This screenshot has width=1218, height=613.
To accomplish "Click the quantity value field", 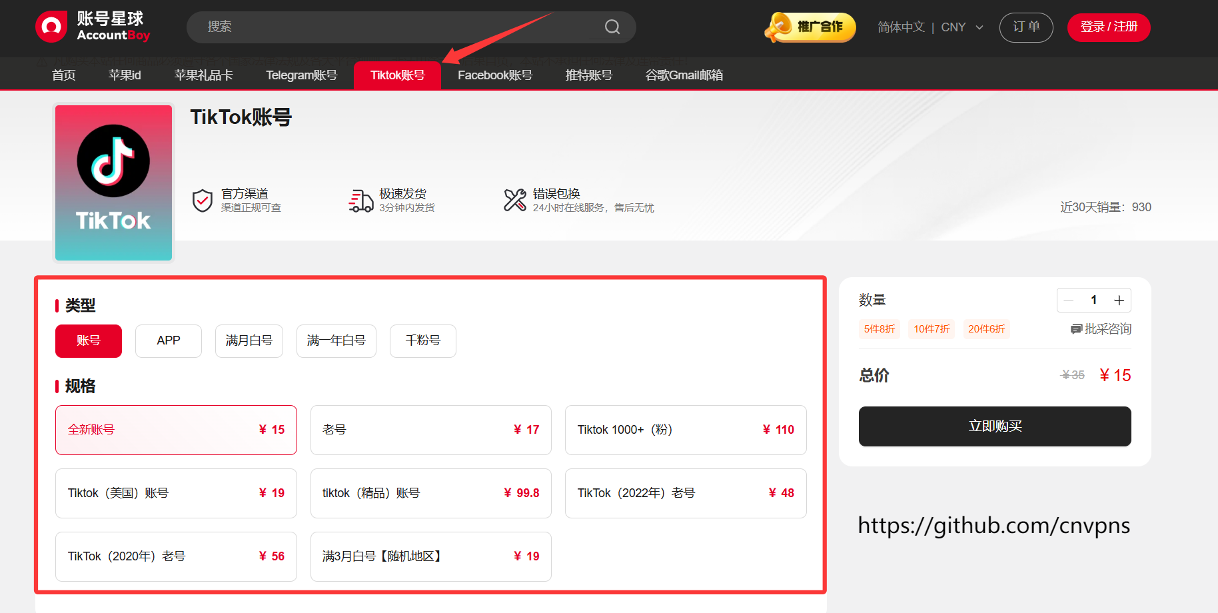I will point(1093,301).
